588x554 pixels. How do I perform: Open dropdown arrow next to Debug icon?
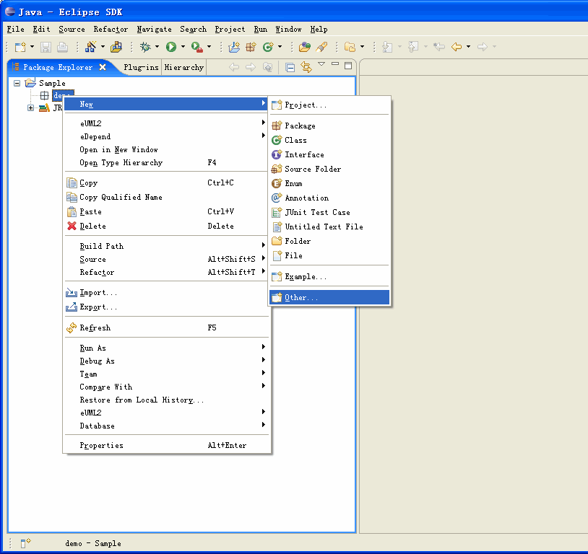[x=157, y=47]
